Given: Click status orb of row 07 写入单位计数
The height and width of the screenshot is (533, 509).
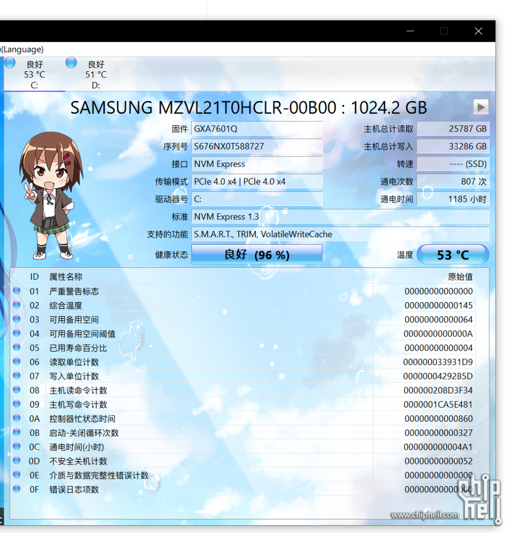Looking at the screenshot, I should (17, 375).
